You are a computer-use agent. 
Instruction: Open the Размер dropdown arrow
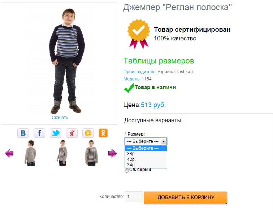(x=164, y=141)
